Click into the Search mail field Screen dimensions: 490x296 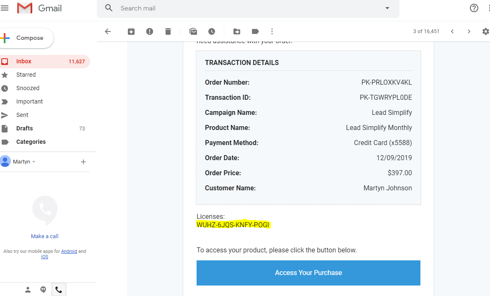tap(243, 8)
